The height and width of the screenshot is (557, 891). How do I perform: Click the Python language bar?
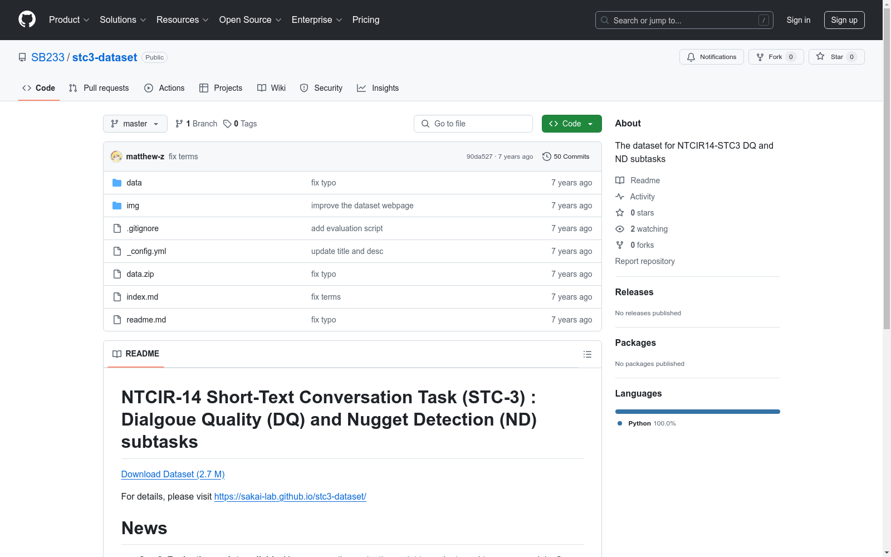698,412
